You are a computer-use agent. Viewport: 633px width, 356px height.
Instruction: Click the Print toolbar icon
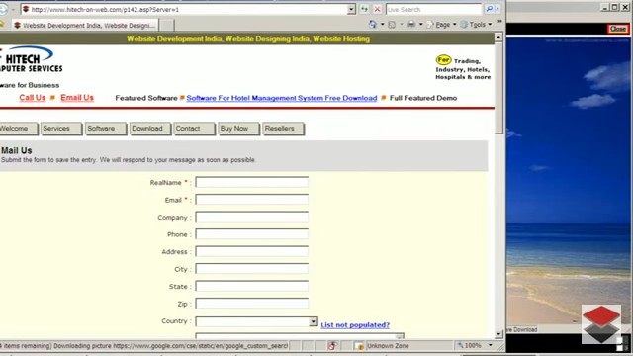[x=411, y=25]
